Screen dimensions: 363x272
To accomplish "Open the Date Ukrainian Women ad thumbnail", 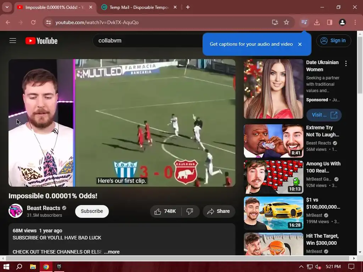I will 273,89.
